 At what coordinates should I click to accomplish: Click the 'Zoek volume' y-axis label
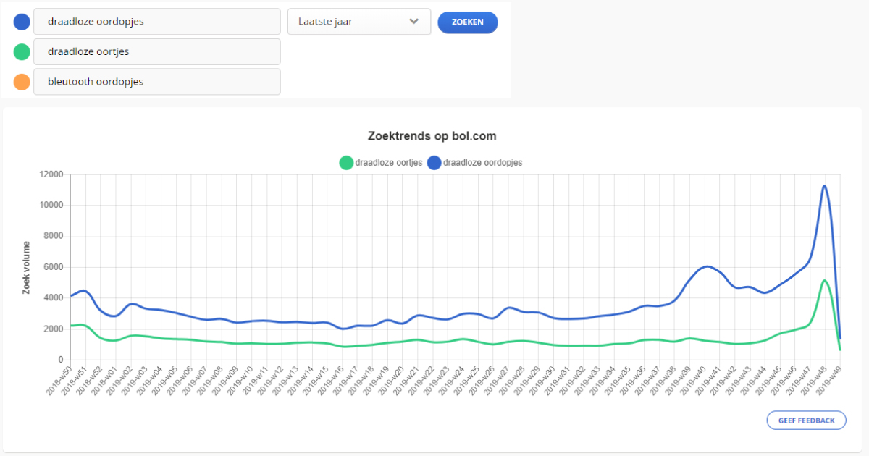[27, 267]
